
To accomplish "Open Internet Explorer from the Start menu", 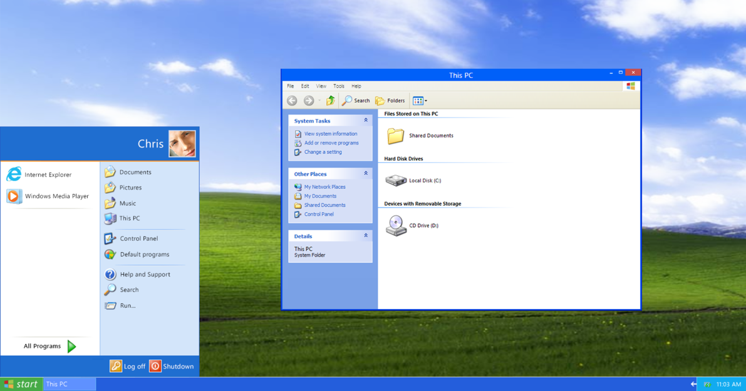I will coord(39,175).
